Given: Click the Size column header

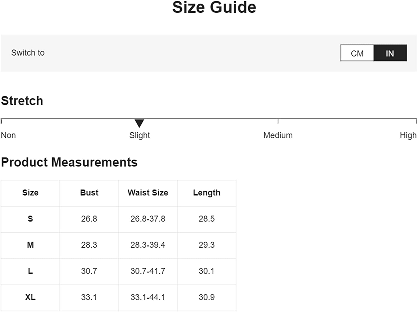Looking at the screenshot, I should 30,193.
